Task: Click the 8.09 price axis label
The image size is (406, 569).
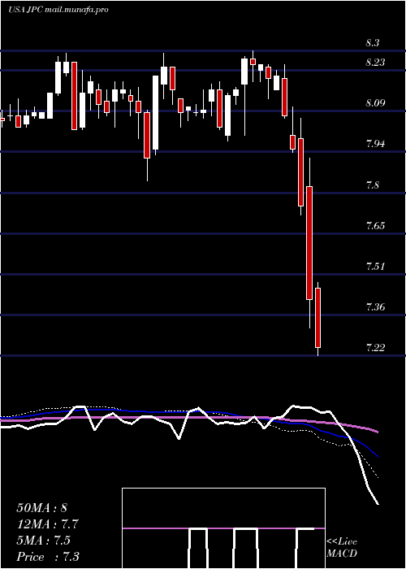Action: click(375, 103)
